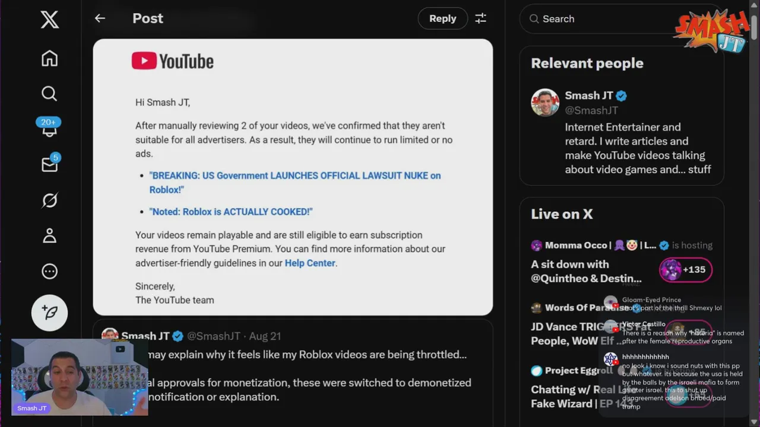Screen dimensions: 760x427
Task: Compose a new post button
Action: [x=50, y=313]
